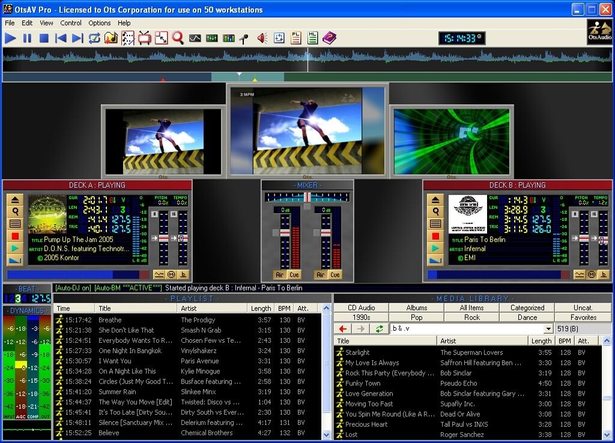Image resolution: width=615 pixels, height=443 pixels.
Task: Open the media library ML toolbar icon
Action: (x=312, y=38)
